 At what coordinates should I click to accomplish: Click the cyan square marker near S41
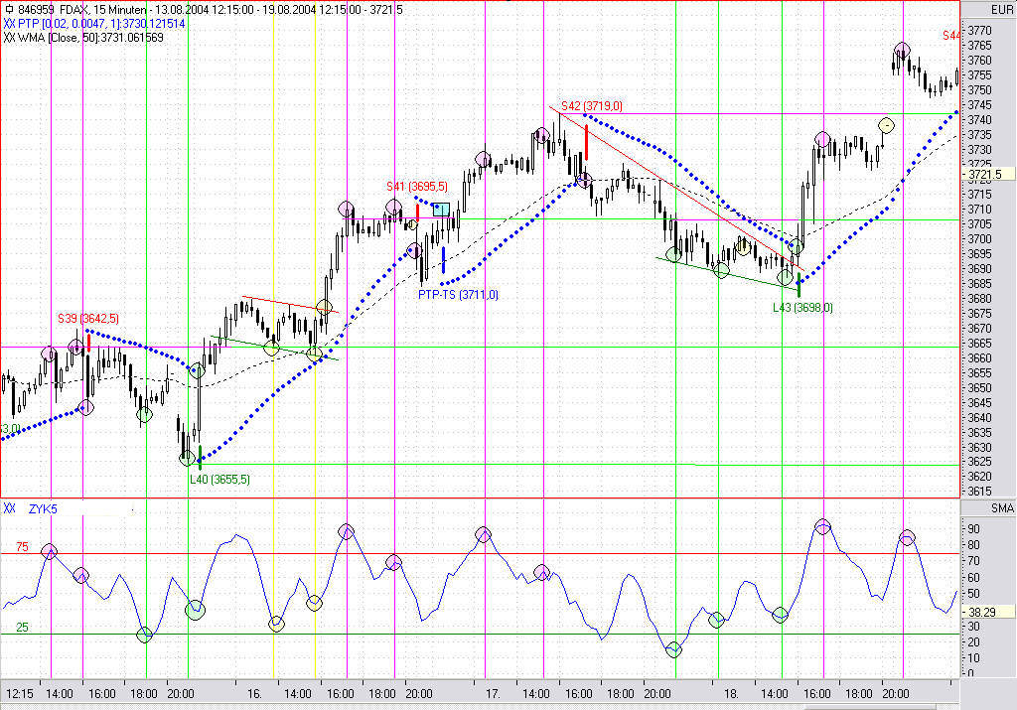[441, 210]
